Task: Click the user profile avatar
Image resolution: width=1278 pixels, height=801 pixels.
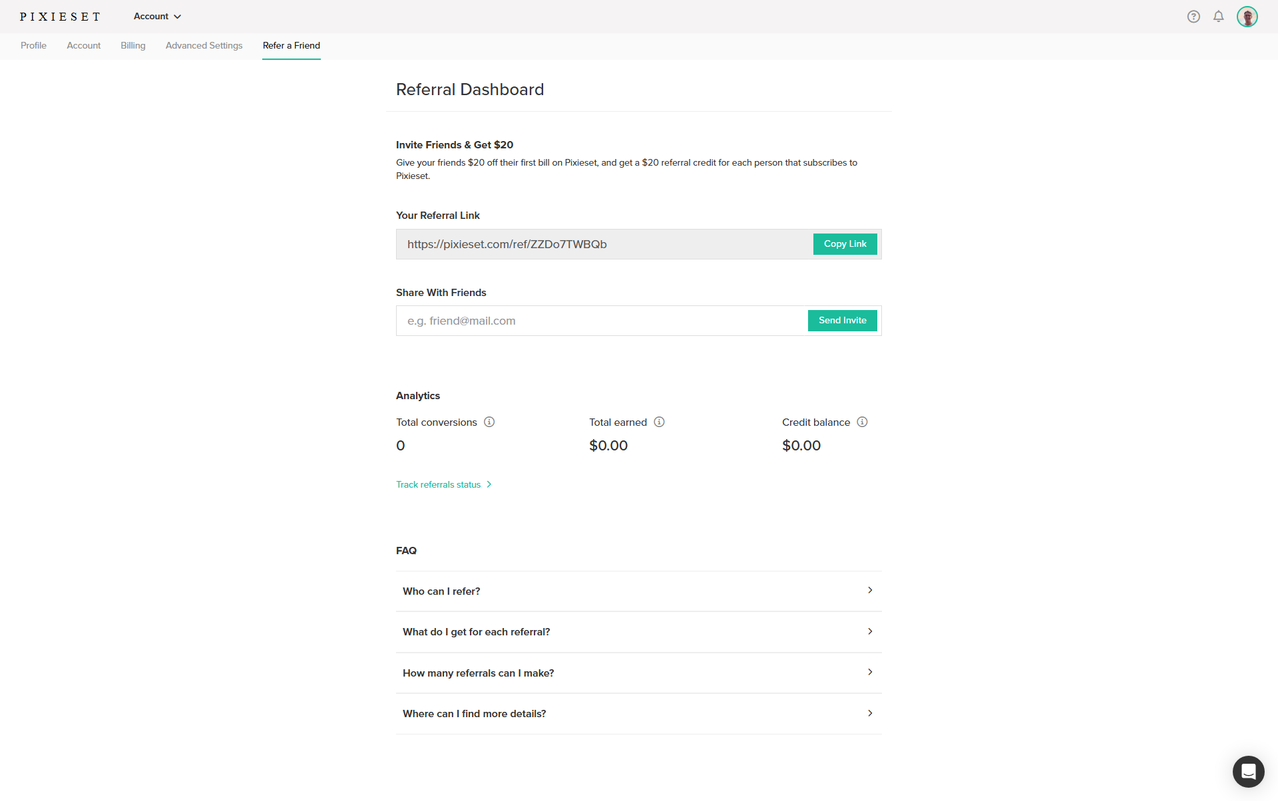Action: 1247,17
